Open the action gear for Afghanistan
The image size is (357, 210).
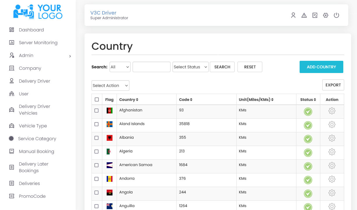(332, 111)
